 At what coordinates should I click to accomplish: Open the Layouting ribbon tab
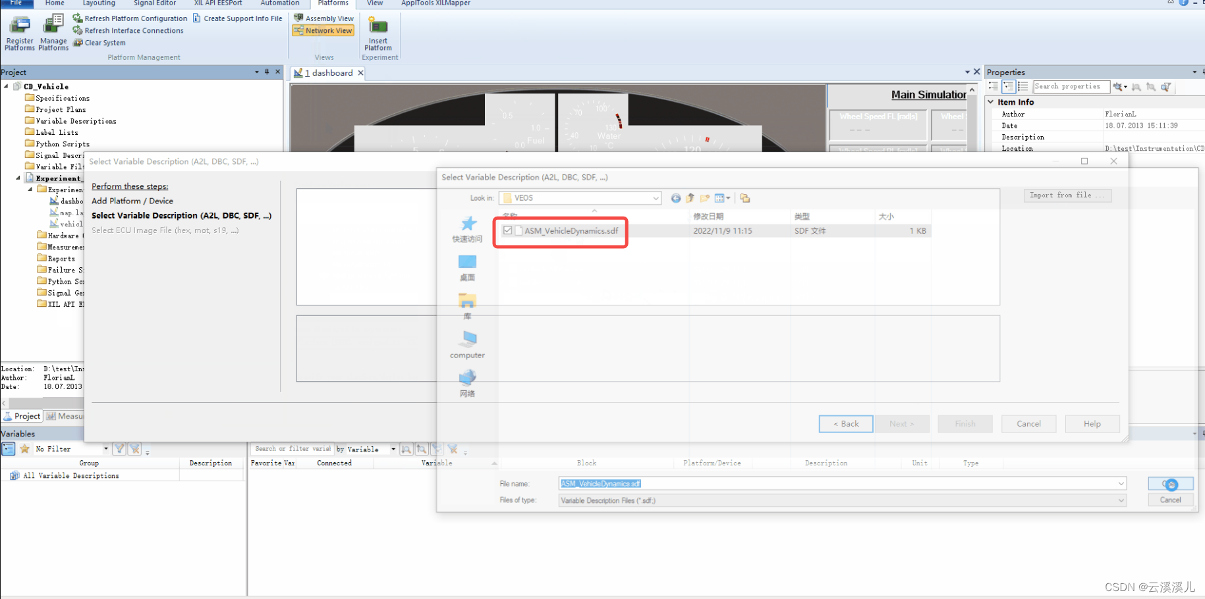click(x=99, y=3)
